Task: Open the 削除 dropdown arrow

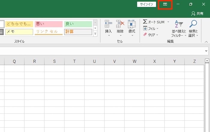Action: (121, 35)
